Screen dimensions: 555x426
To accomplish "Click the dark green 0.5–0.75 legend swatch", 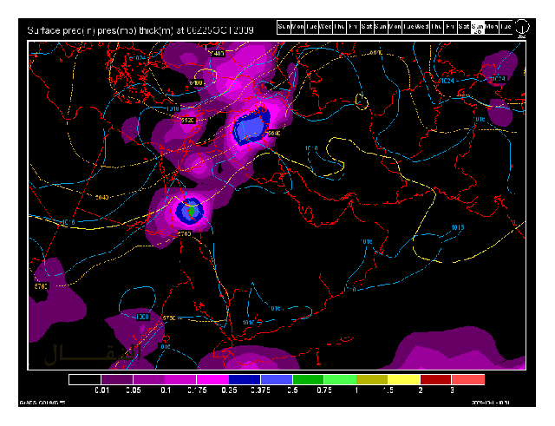I will 309,380.
